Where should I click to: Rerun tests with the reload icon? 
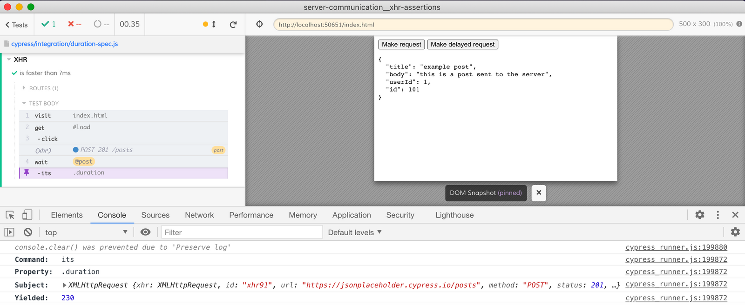click(233, 24)
